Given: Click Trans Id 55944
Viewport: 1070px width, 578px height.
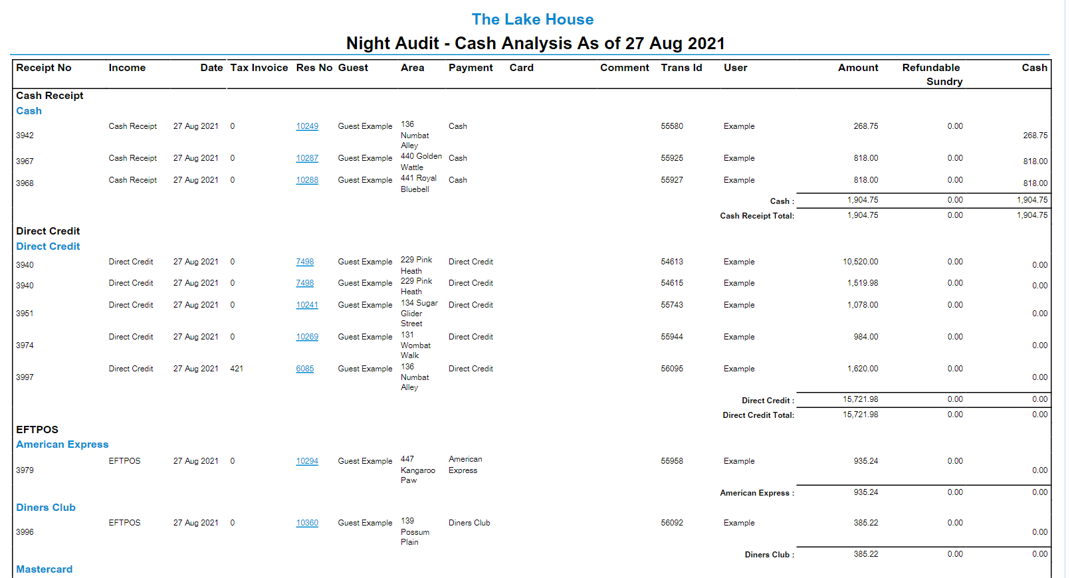Looking at the screenshot, I should click(672, 337).
